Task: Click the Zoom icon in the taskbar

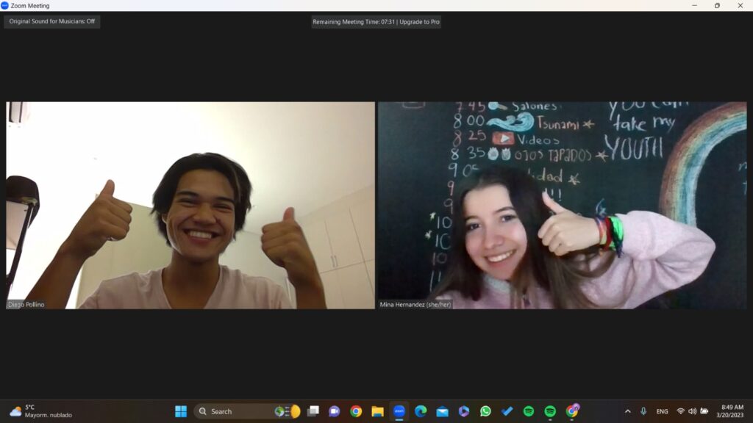Action: click(399, 411)
